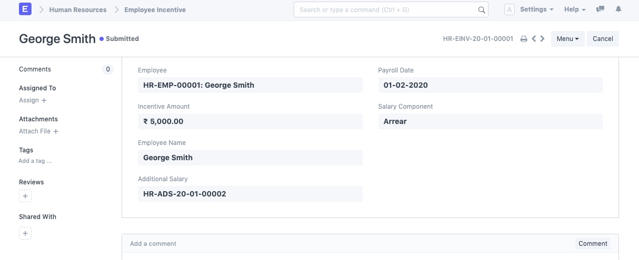Screen dimensions: 639x260
Task: Go to next document arrow
Action: 543,39
